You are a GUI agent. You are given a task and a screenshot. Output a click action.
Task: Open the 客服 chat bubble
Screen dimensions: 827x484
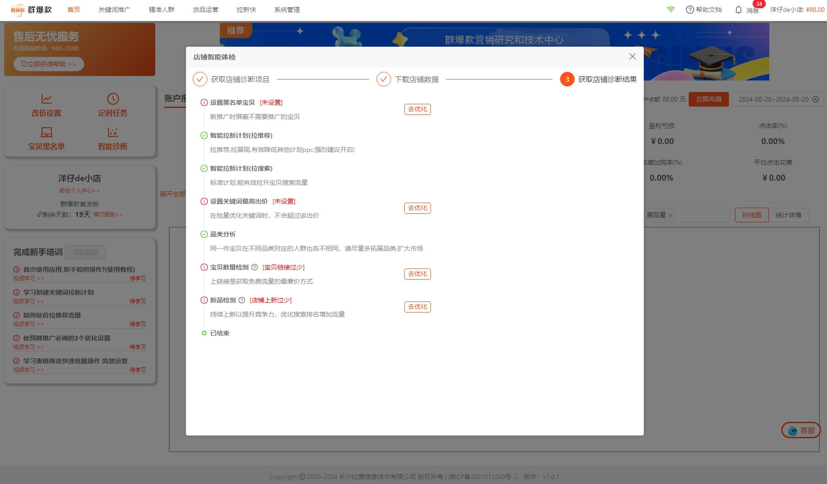(801, 430)
